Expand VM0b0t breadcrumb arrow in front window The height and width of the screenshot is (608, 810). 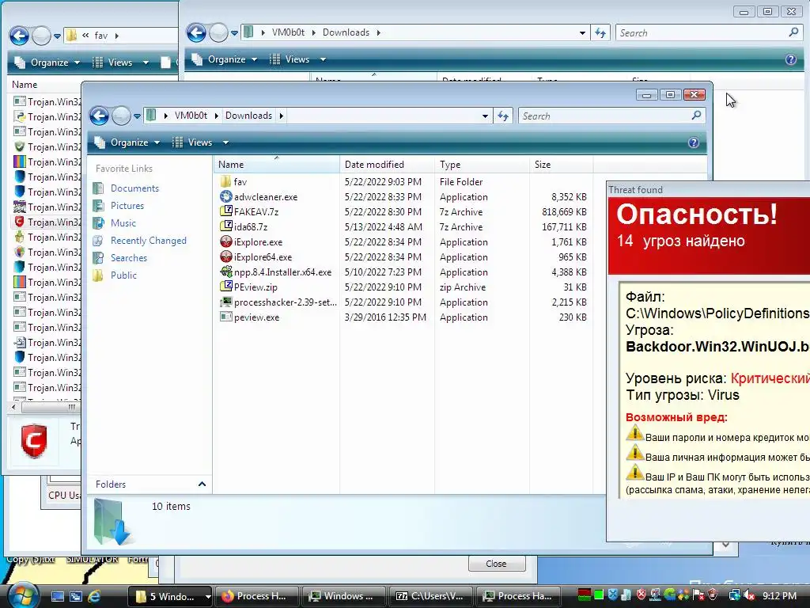coord(216,116)
